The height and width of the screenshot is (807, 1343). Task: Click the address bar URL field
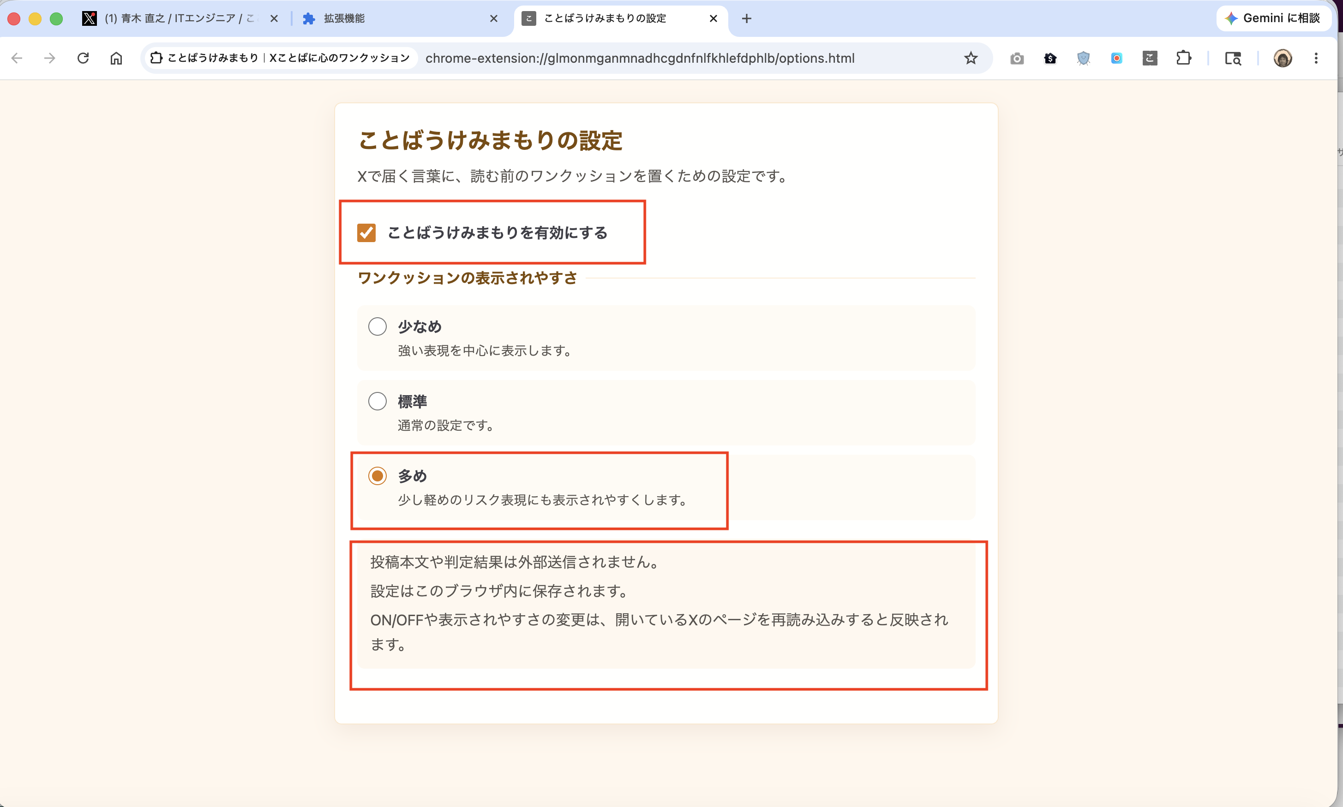(x=639, y=58)
